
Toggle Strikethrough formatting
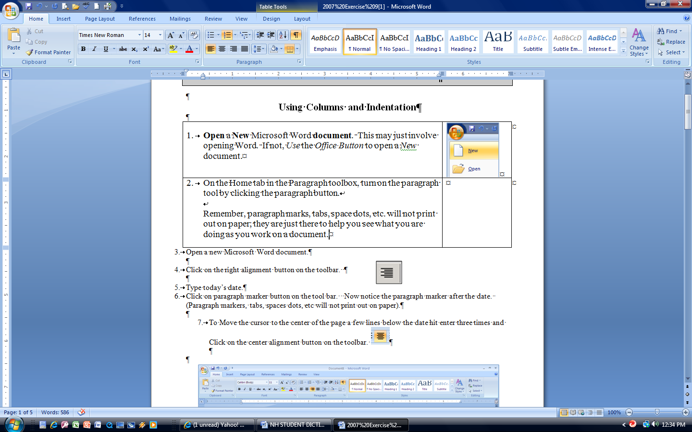(x=124, y=49)
